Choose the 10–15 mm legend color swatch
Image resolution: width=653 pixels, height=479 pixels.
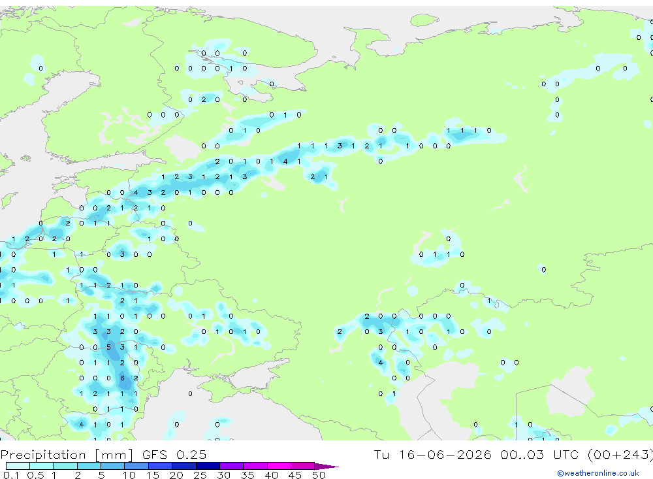136,466
